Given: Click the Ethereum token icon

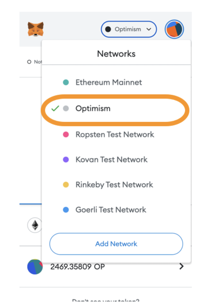Looking at the screenshot, I should (35, 225).
